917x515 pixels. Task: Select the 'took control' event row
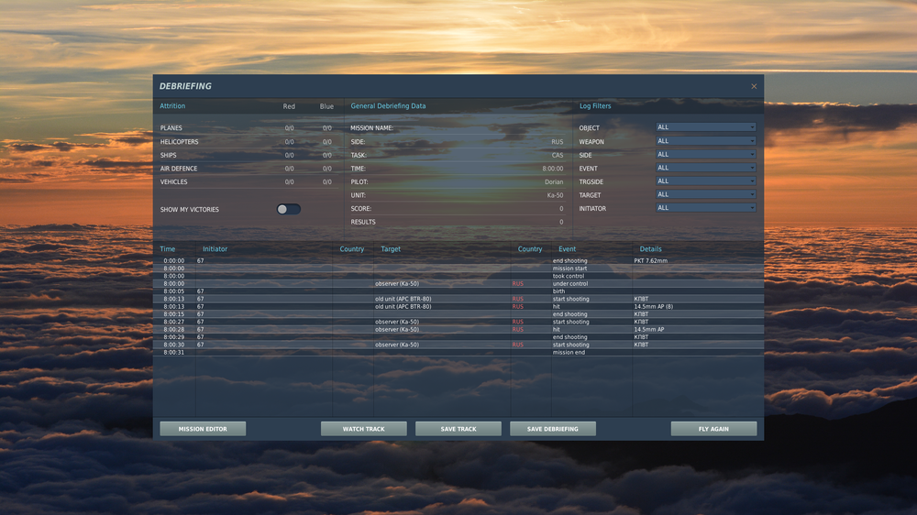pos(458,276)
